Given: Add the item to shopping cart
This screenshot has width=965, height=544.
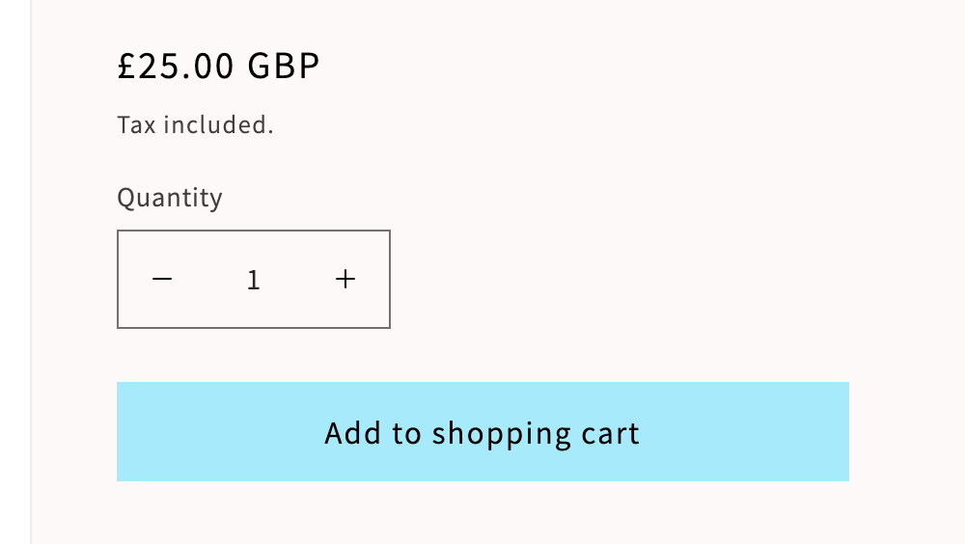Looking at the screenshot, I should tap(482, 432).
